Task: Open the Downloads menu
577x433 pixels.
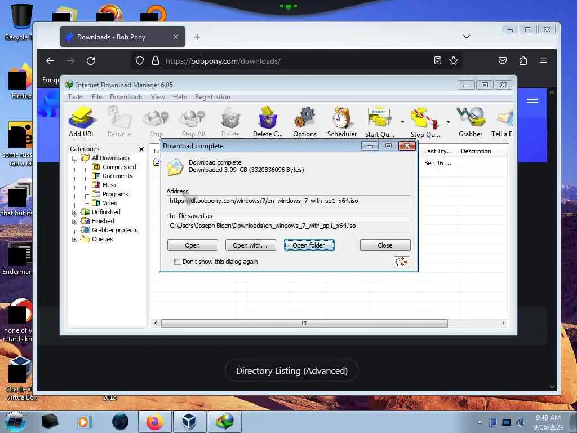Action: click(126, 97)
